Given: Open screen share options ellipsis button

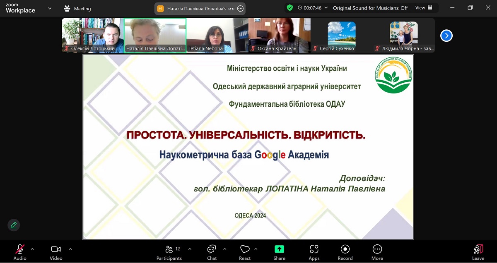Looking at the screenshot, I should [x=240, y=8].
